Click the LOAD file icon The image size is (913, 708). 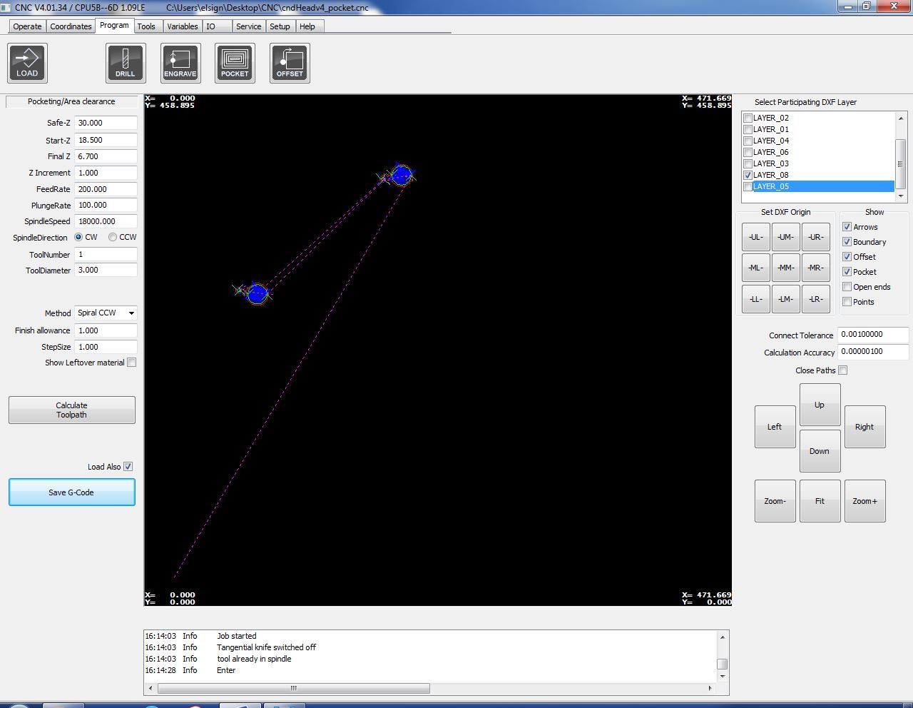point(28,63)
